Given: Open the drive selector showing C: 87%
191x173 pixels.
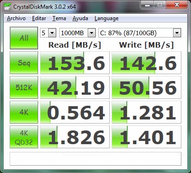Looking at the screenshot, I should coord(140,33).
